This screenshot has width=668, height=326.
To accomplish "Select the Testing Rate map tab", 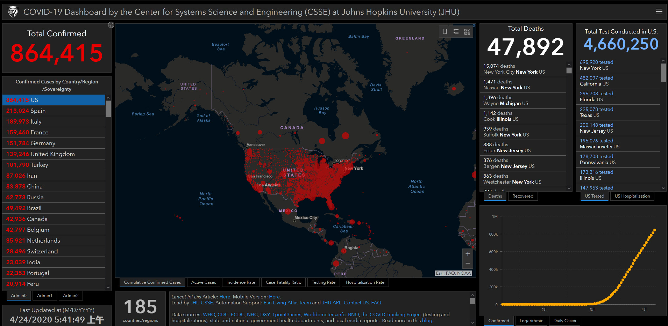I will tap(324, 282).
